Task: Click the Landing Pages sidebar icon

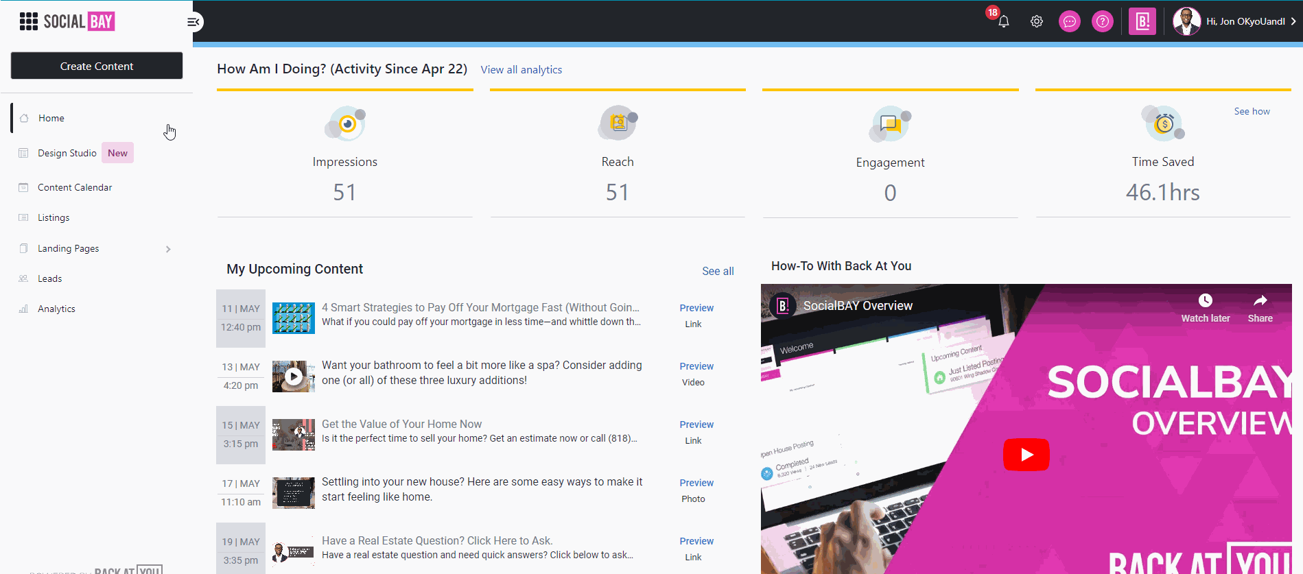Action: pos(23,248)
